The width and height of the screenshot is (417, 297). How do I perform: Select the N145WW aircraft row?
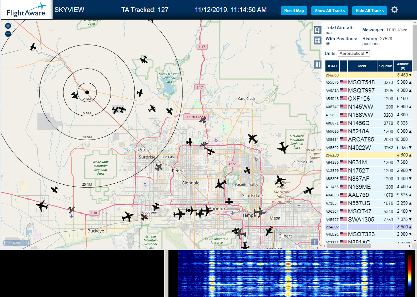click(369, 107)
